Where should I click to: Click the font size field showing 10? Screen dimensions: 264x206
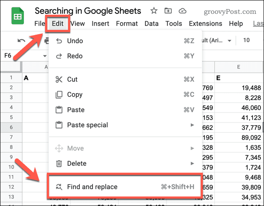click(246, 40)
